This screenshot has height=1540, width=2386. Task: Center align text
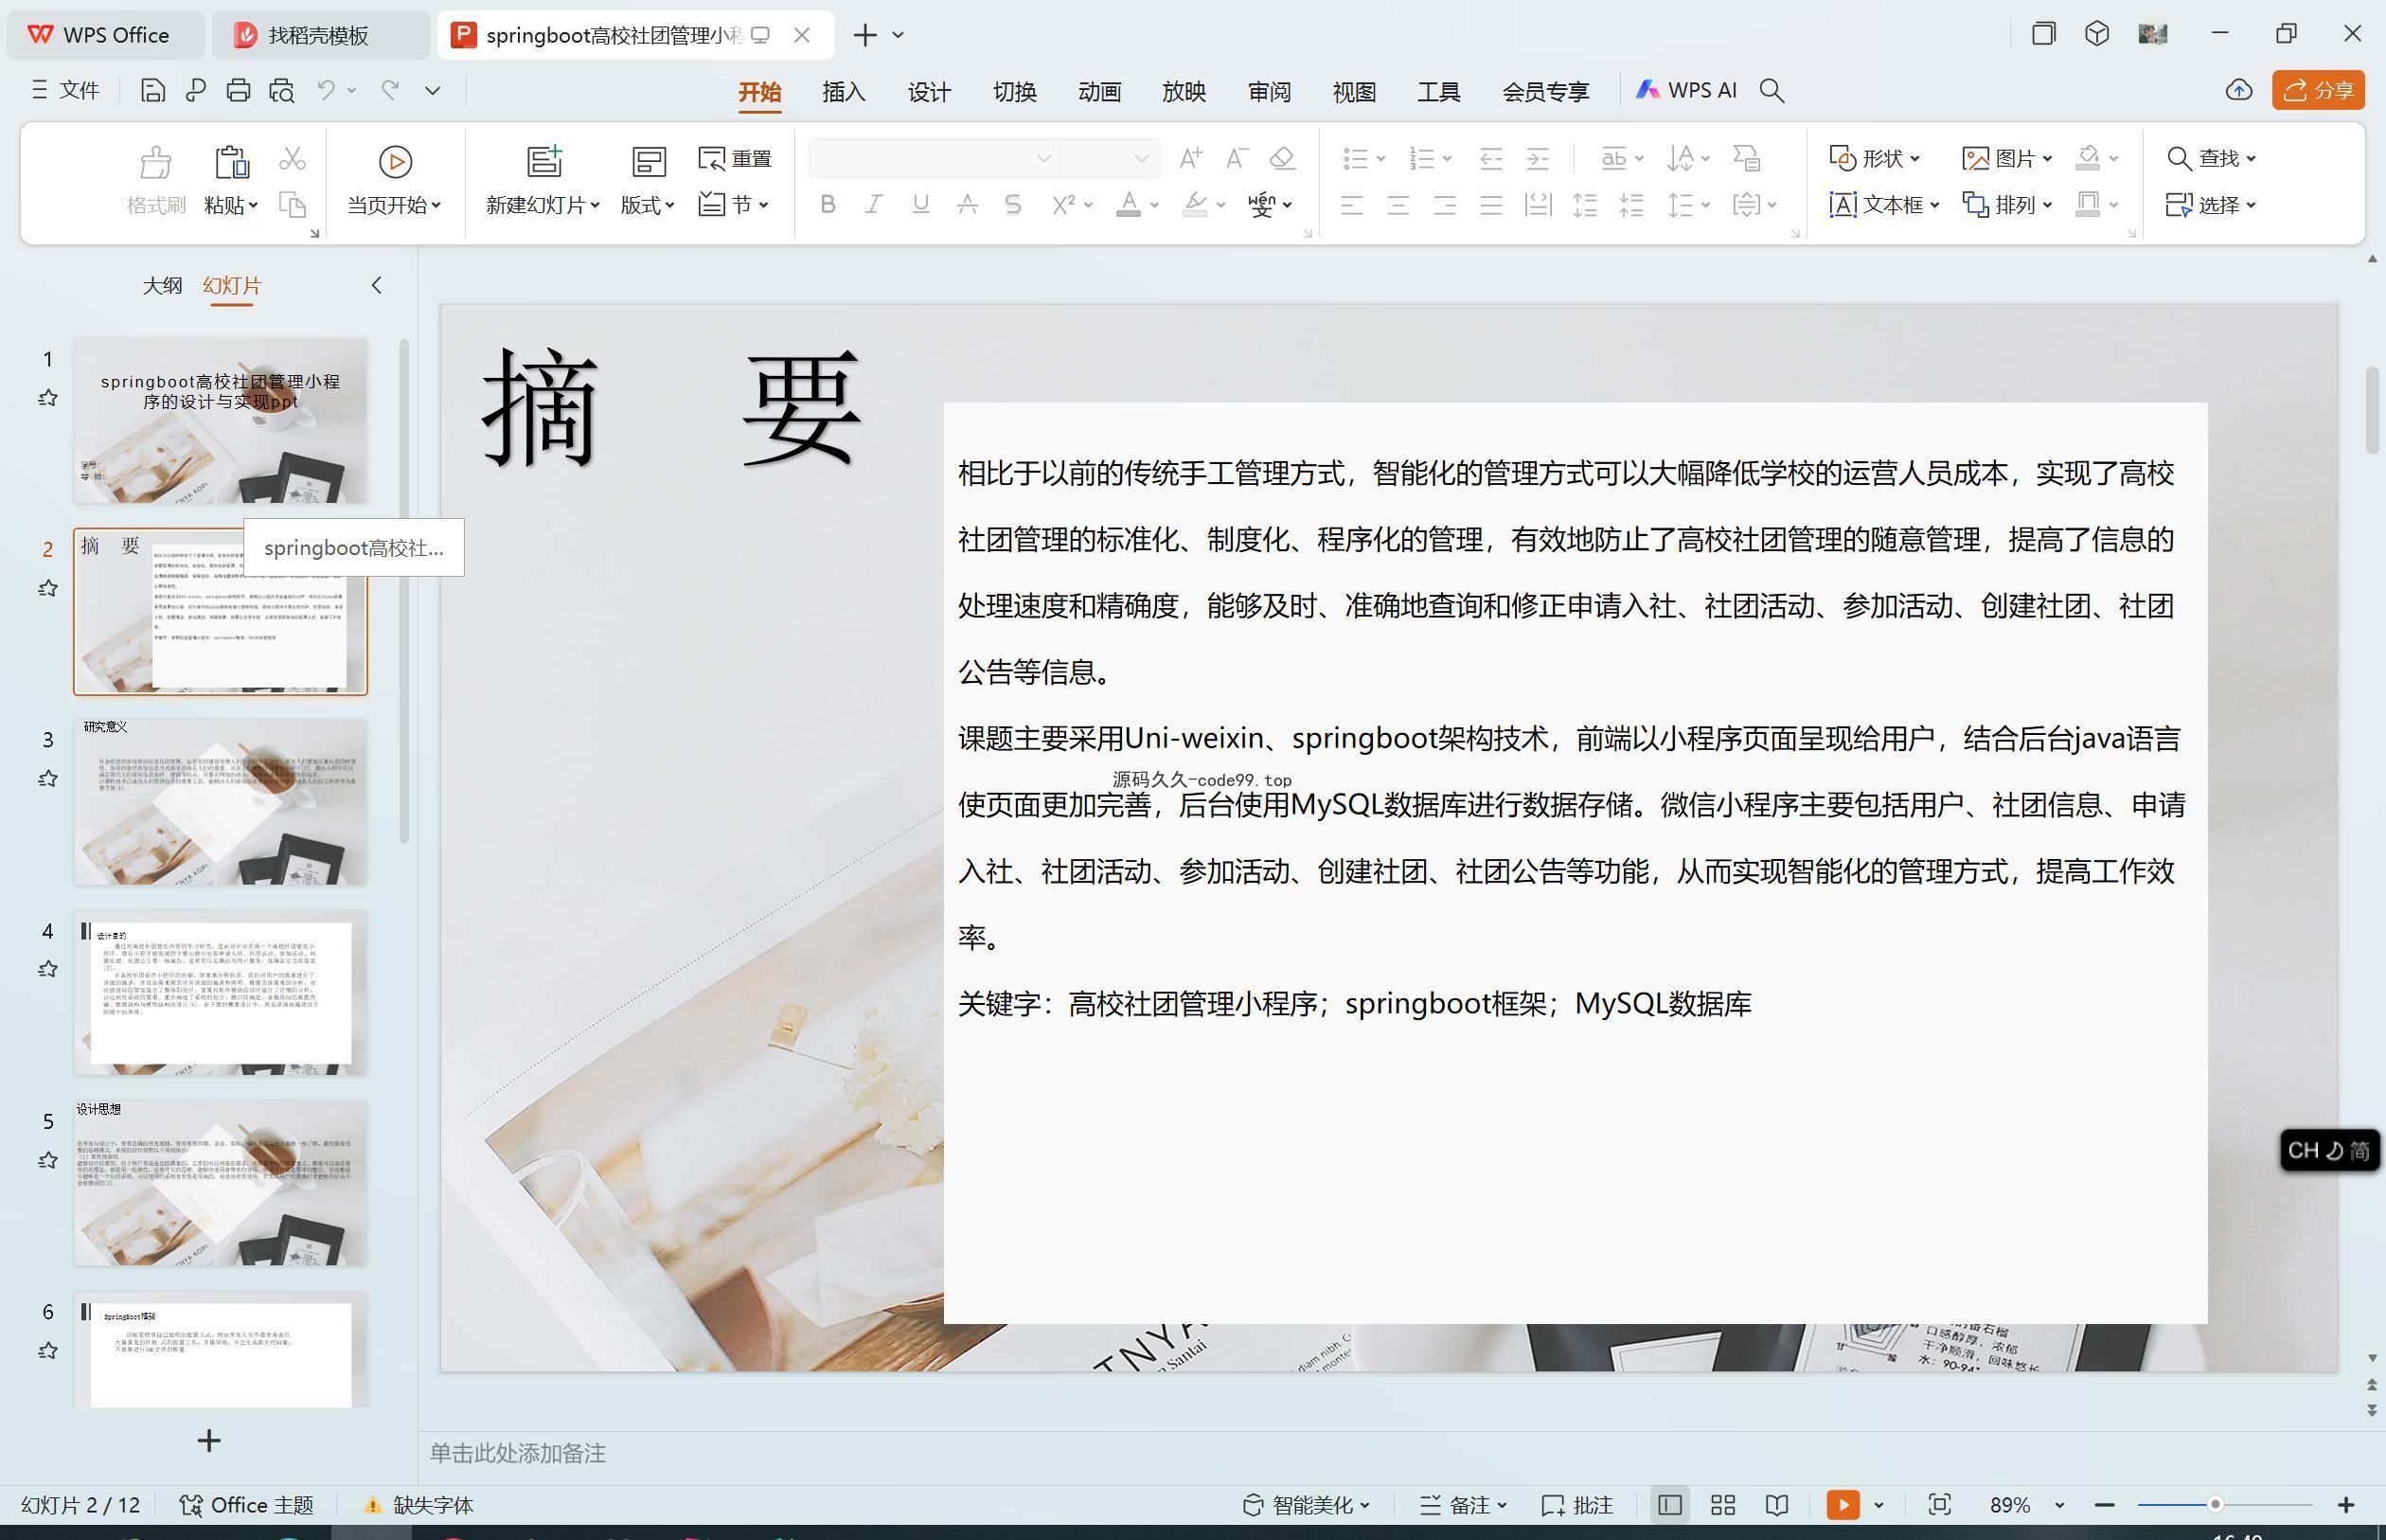(1398, 205)
